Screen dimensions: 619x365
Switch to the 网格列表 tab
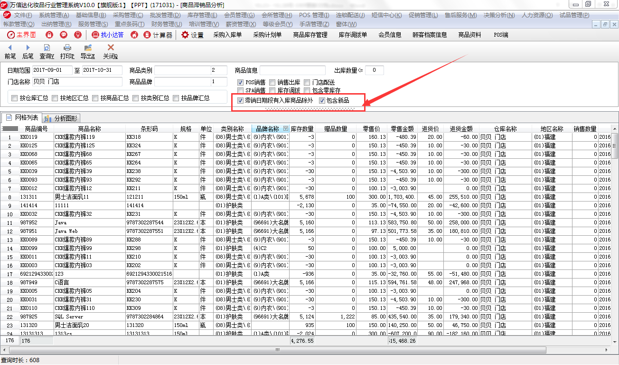coord(22,117)
